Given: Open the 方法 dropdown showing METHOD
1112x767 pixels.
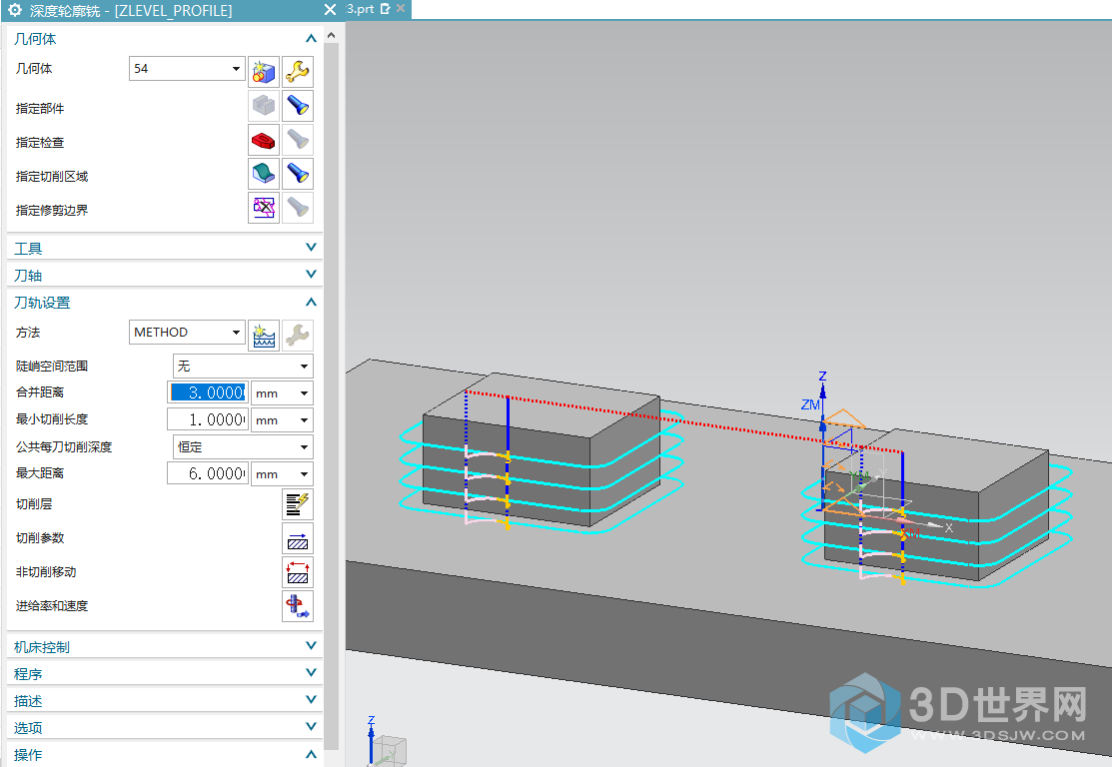Looking at the screenshot, I should point(187,333).
